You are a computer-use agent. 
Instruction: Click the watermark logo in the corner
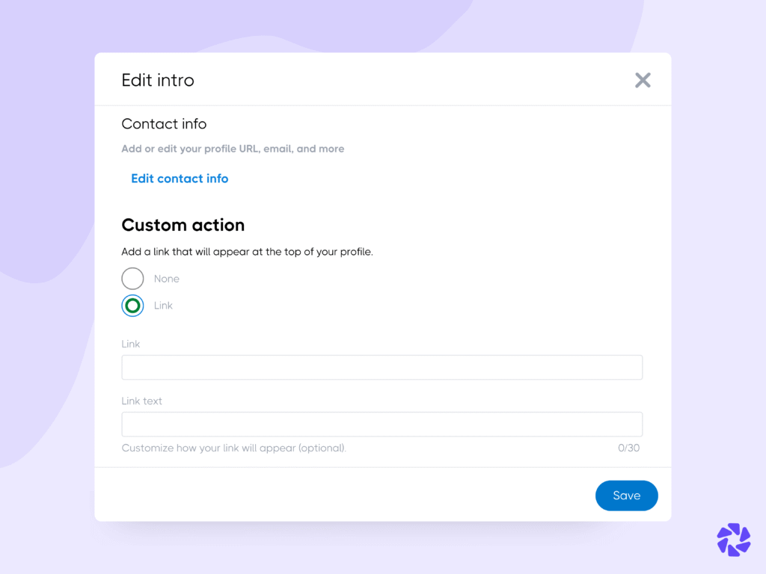[733, 540]
